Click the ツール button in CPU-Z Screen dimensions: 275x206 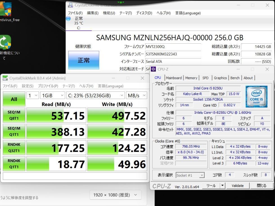[x=211, y=186]
